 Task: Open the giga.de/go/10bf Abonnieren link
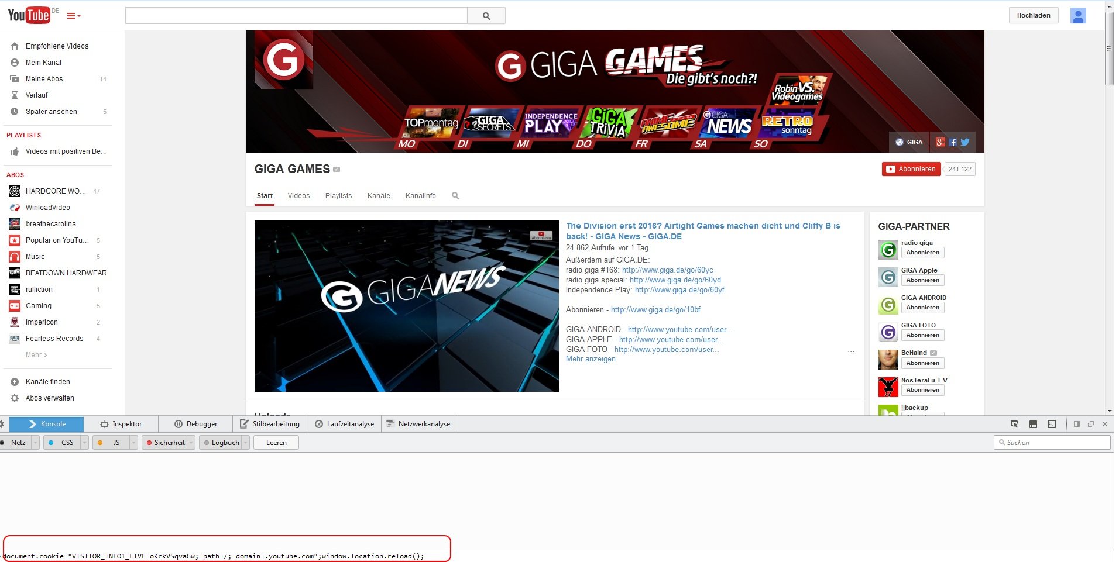click(655, 310)
